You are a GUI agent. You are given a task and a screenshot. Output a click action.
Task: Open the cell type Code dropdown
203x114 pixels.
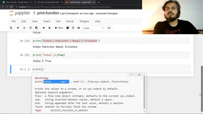point(93,28)
